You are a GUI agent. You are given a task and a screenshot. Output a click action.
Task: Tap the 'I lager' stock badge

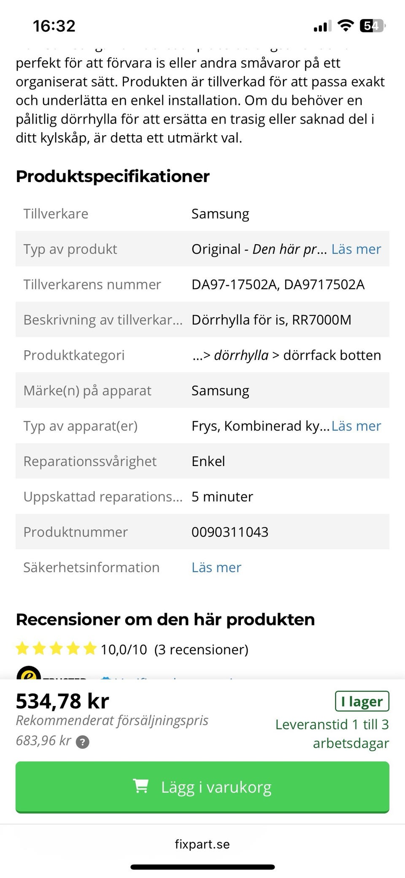362,702
